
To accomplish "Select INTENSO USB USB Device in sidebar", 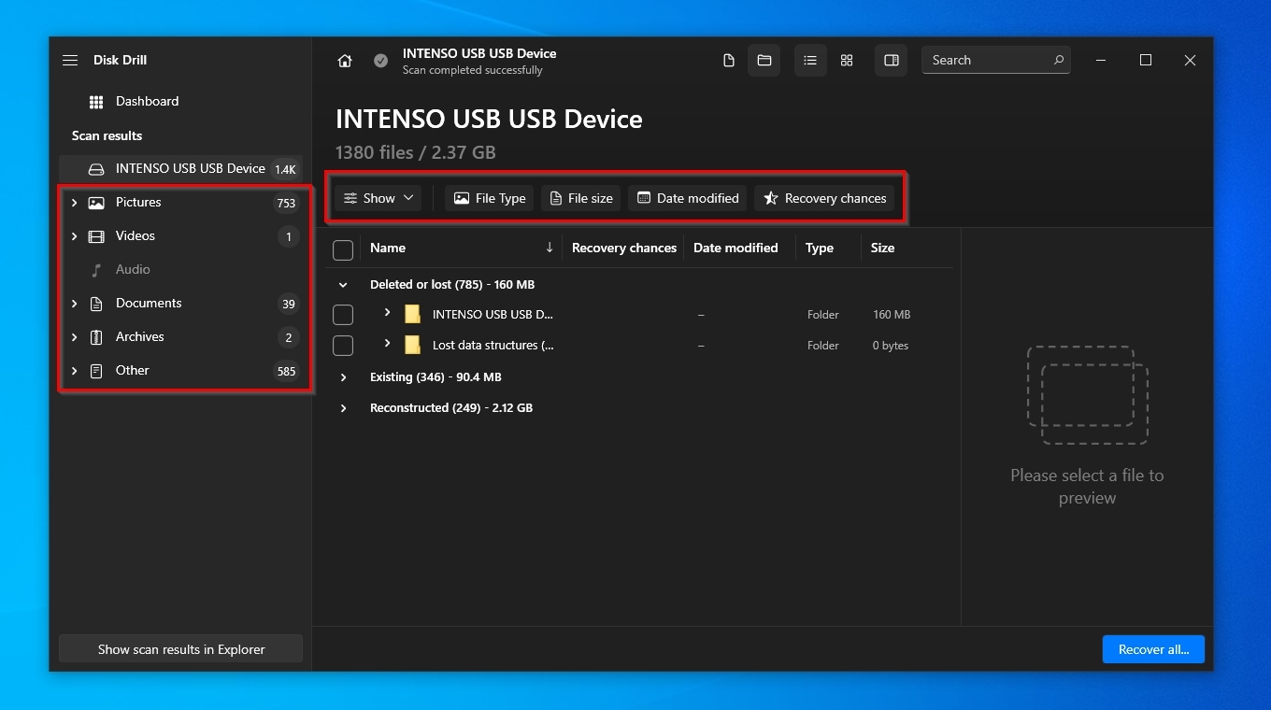I will pos(180,168).
